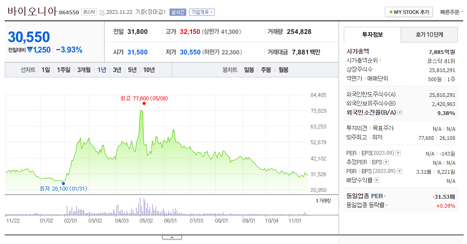
Task: Show the 일봉 daily candle chart
Action: point(249,70)
